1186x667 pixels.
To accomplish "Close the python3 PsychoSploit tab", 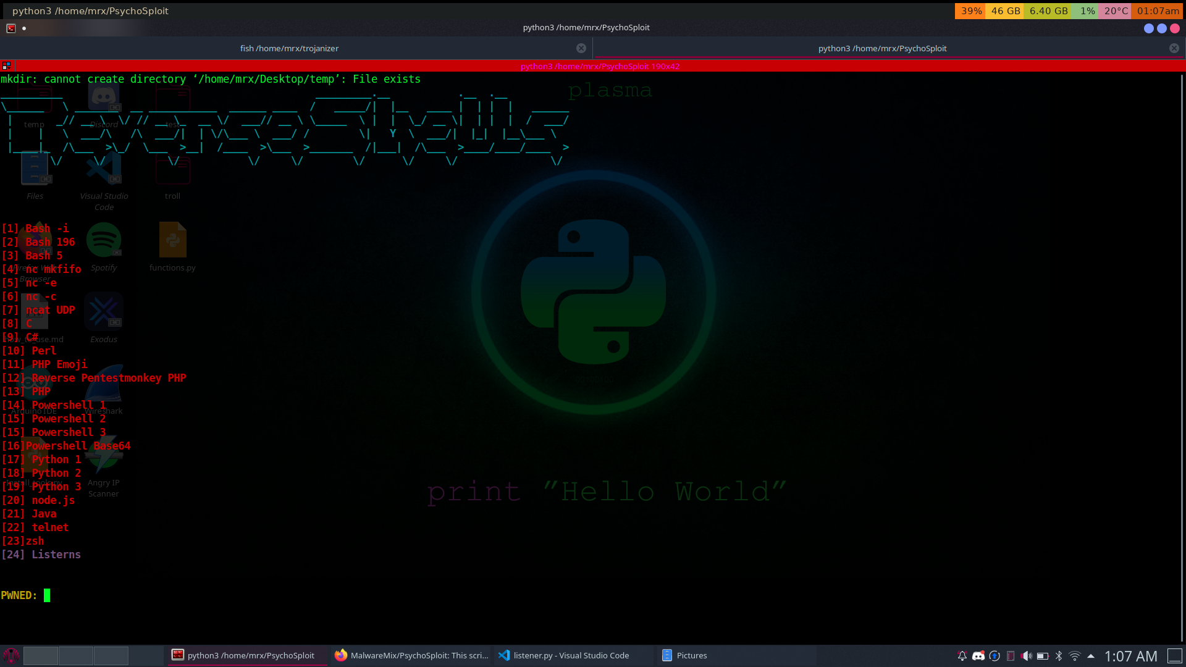I will 1174,48.
